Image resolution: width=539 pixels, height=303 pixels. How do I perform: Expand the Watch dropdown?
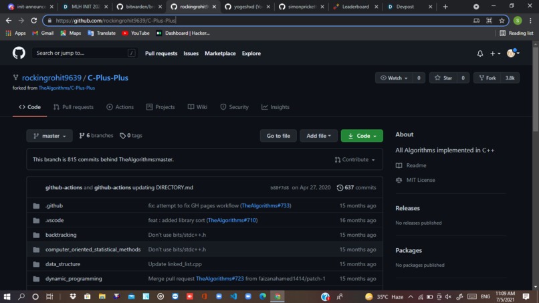[394, 78]
